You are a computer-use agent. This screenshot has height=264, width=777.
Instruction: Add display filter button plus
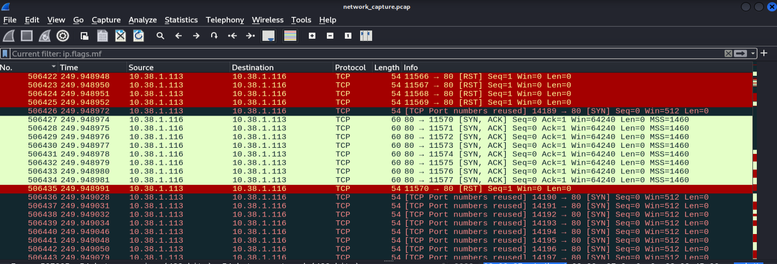pyautogui.click(x=764, y=53)
